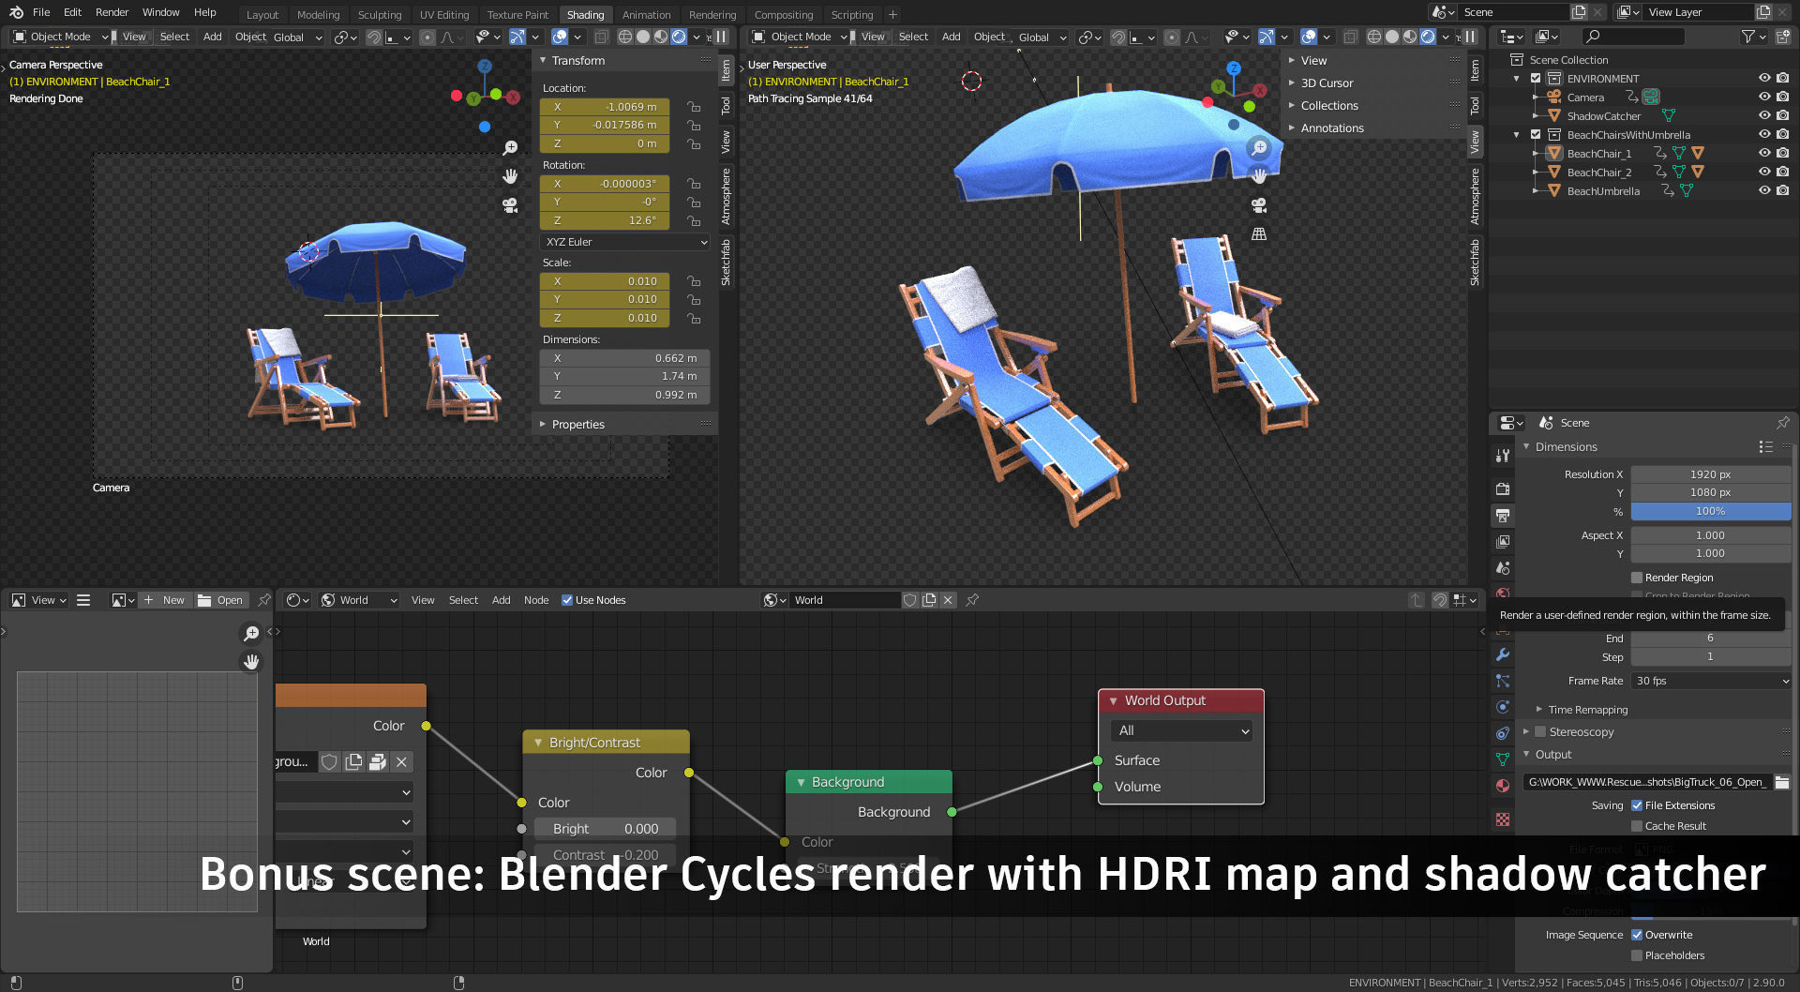The width and height of the screenshot is (1800, 992).
Task: Open the Texture properties checker icon
Action: 1503,819
